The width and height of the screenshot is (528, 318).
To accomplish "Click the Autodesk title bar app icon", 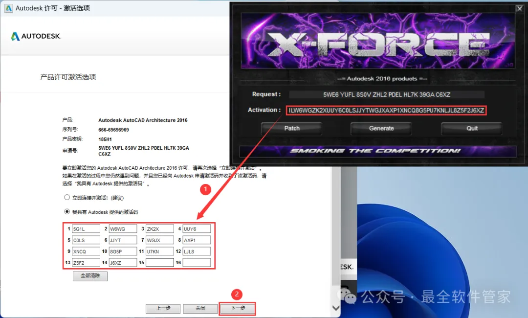I will coord(8,8).
